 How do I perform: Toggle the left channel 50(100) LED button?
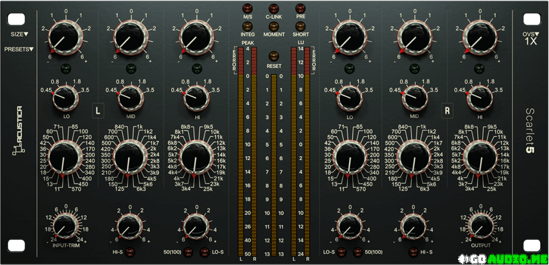(x=189, y=251)
